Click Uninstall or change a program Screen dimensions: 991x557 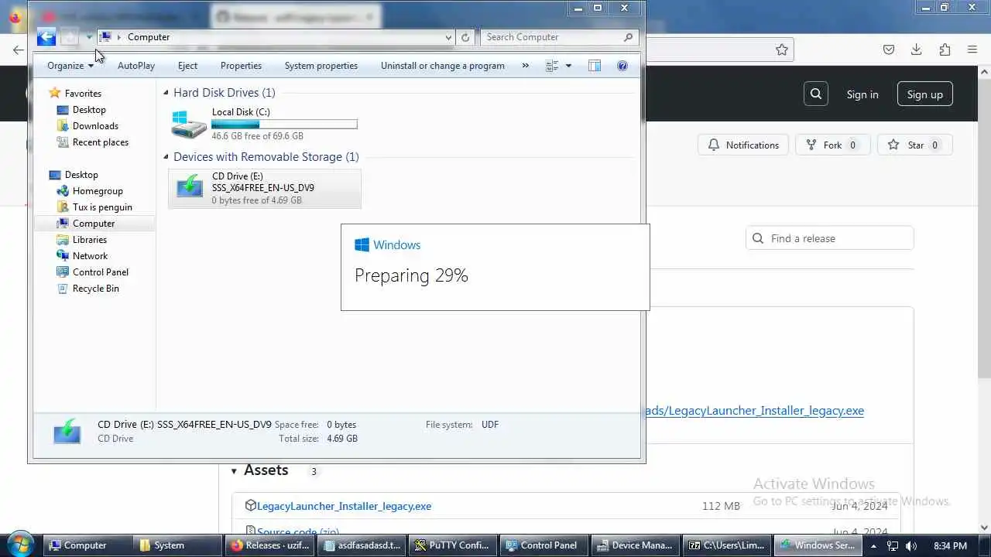[x=443, y=66]
